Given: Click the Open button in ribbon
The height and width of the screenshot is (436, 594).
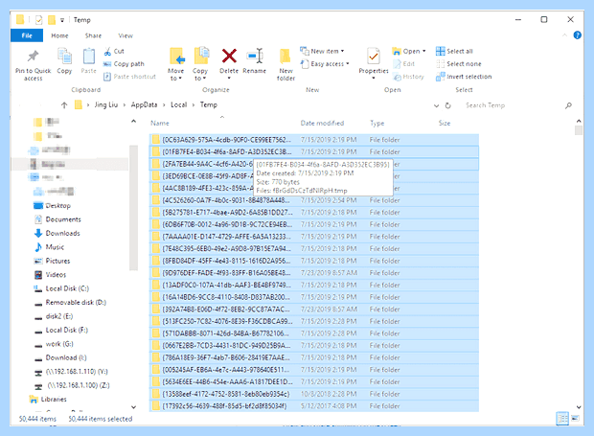Looking at the screenshot, I should (x=408, y=51).
